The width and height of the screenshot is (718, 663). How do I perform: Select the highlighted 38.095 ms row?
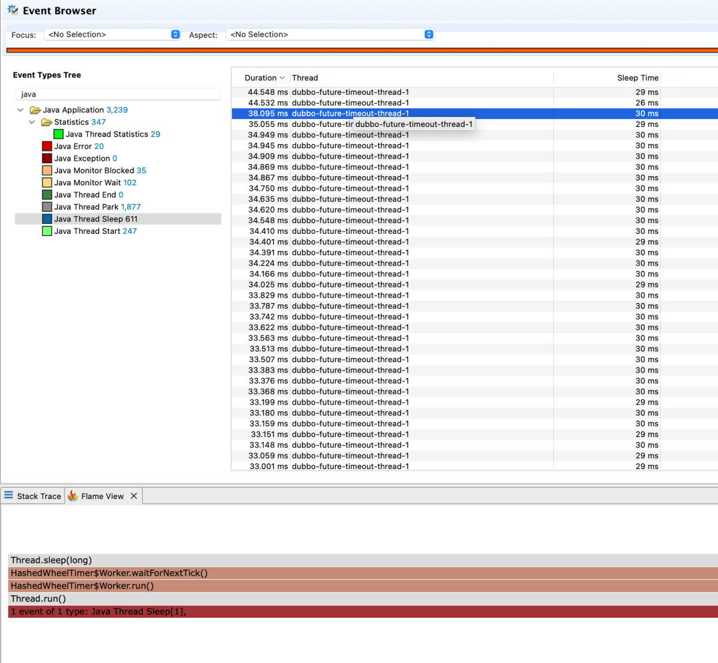tap(475, 114)
